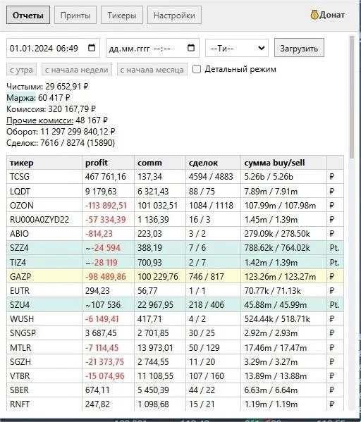Sort by the тикер column header
Viewport: 361px width, 422px height.
coord(44,163)
